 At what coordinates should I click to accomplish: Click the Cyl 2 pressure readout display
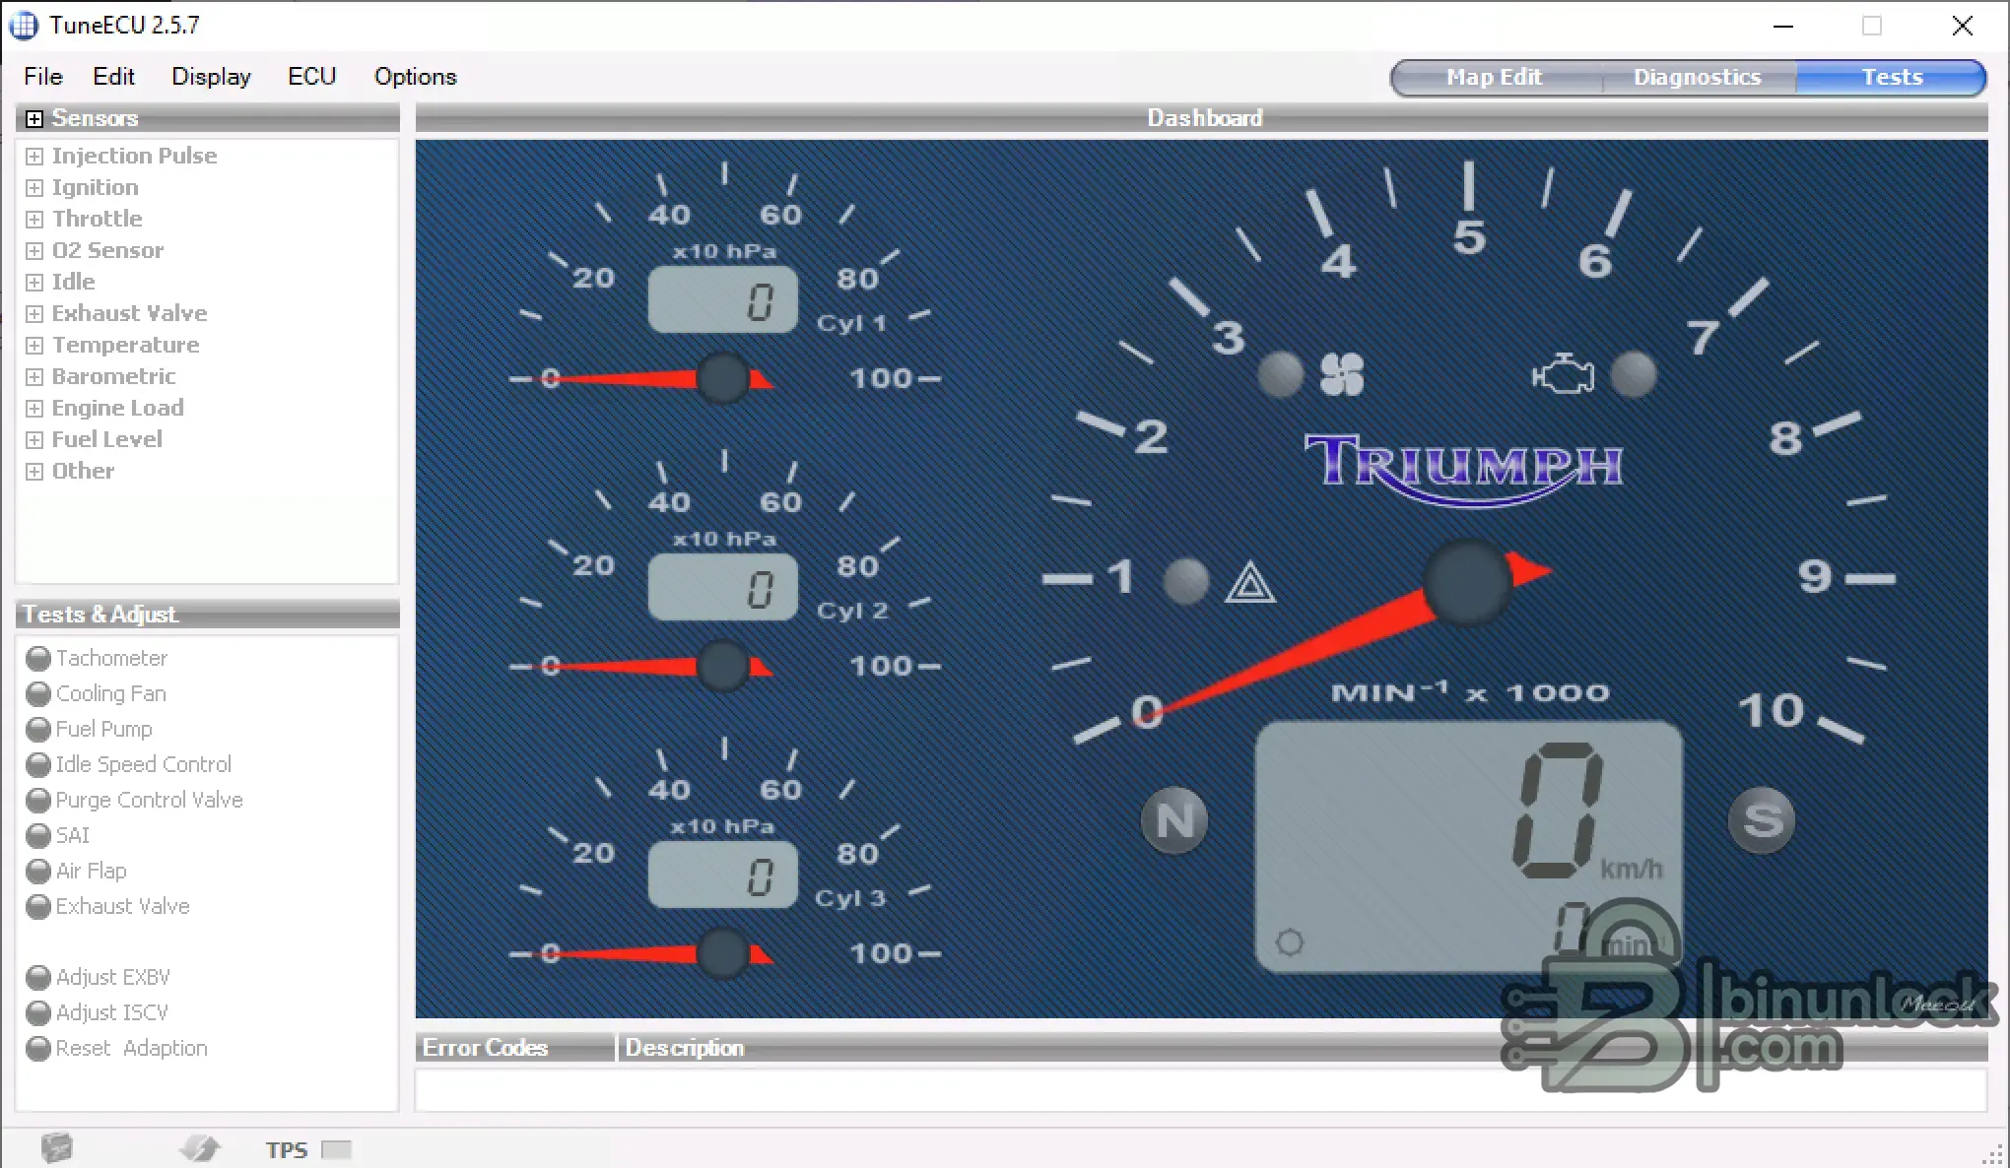(723, 587)
